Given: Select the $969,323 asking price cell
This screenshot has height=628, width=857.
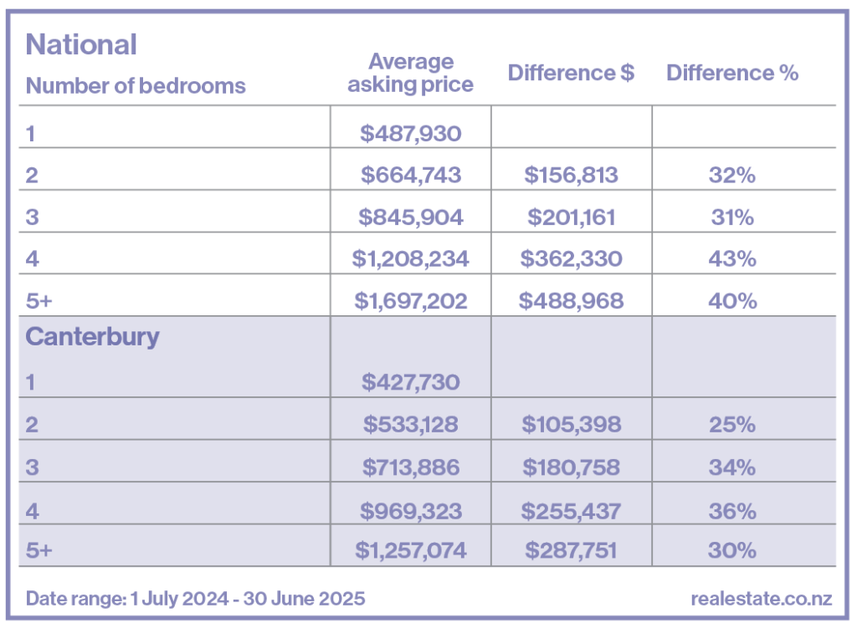Looking at the screenshot, I should click(x=411, y=510).
